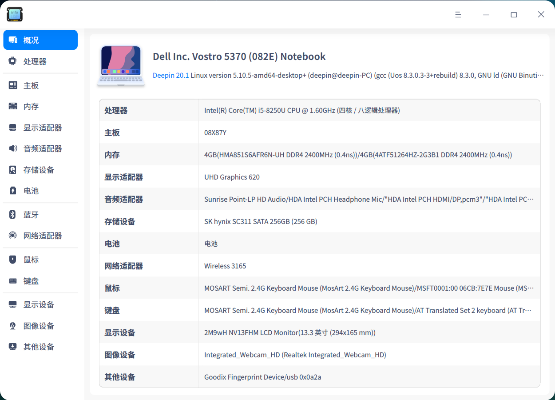Image resolution: width=555 pixels, height=400 pixels.
Task: Click the UHD Graphics 620 value
Action: point(232,177)
